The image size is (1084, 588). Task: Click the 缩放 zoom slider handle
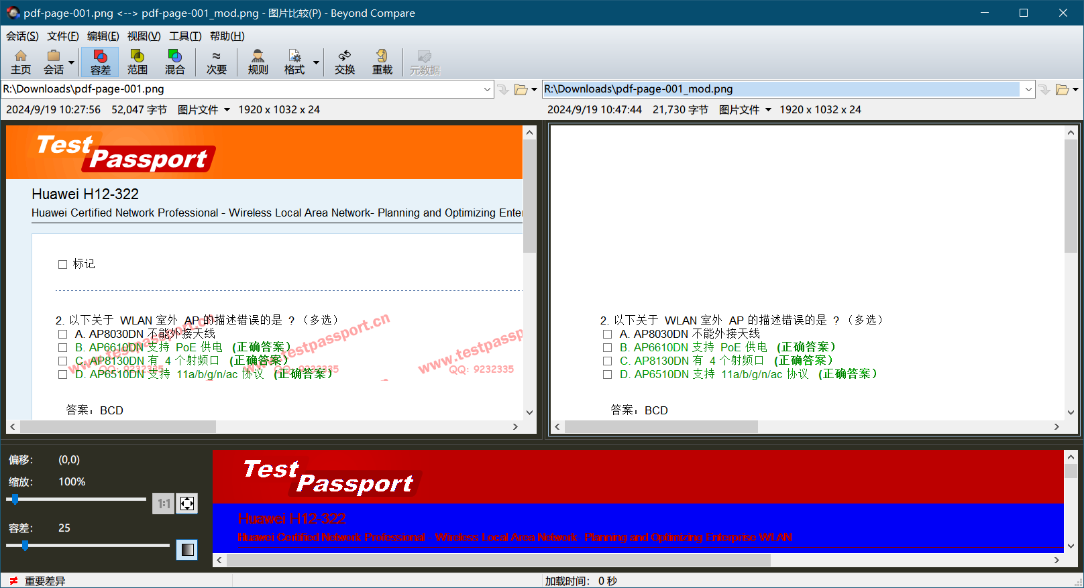click(15, 499)
